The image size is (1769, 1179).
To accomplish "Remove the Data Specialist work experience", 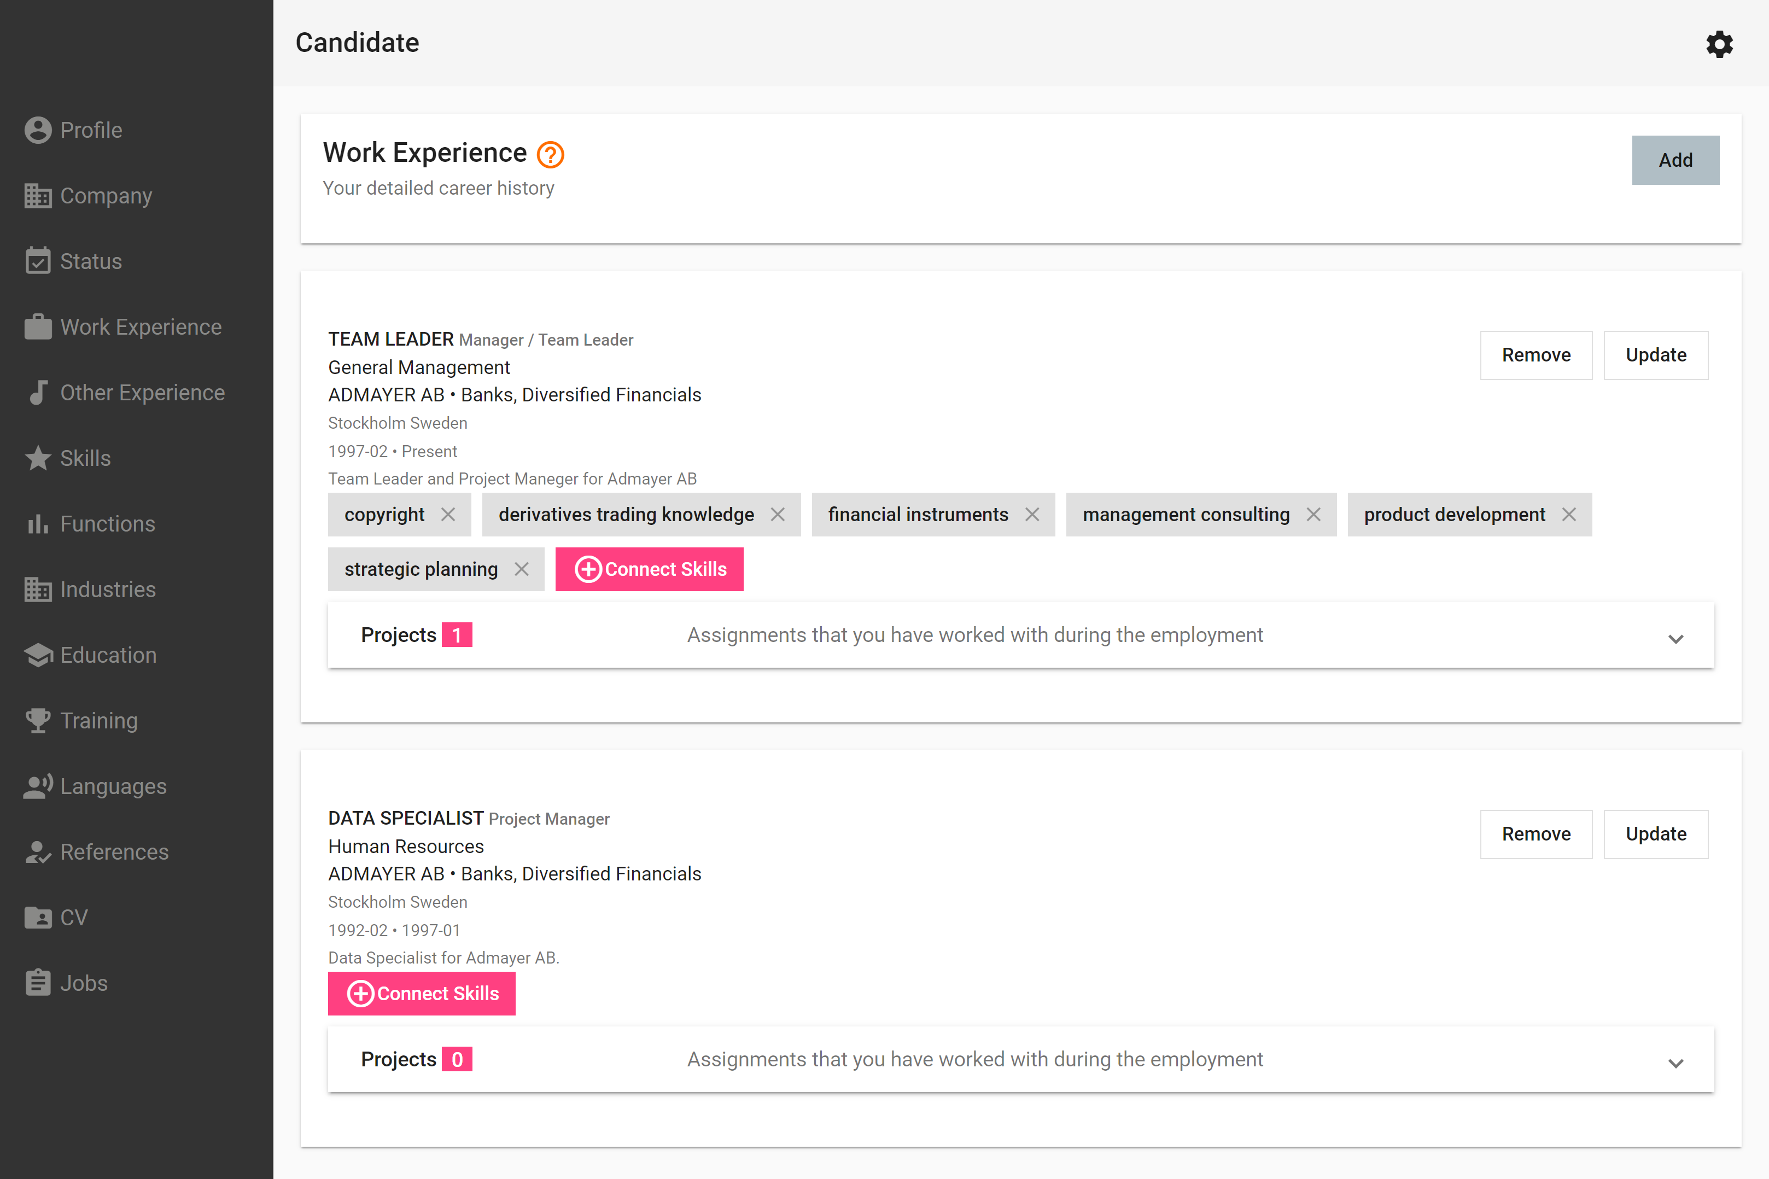I will pyautogui.click(x=1536, y=834).
